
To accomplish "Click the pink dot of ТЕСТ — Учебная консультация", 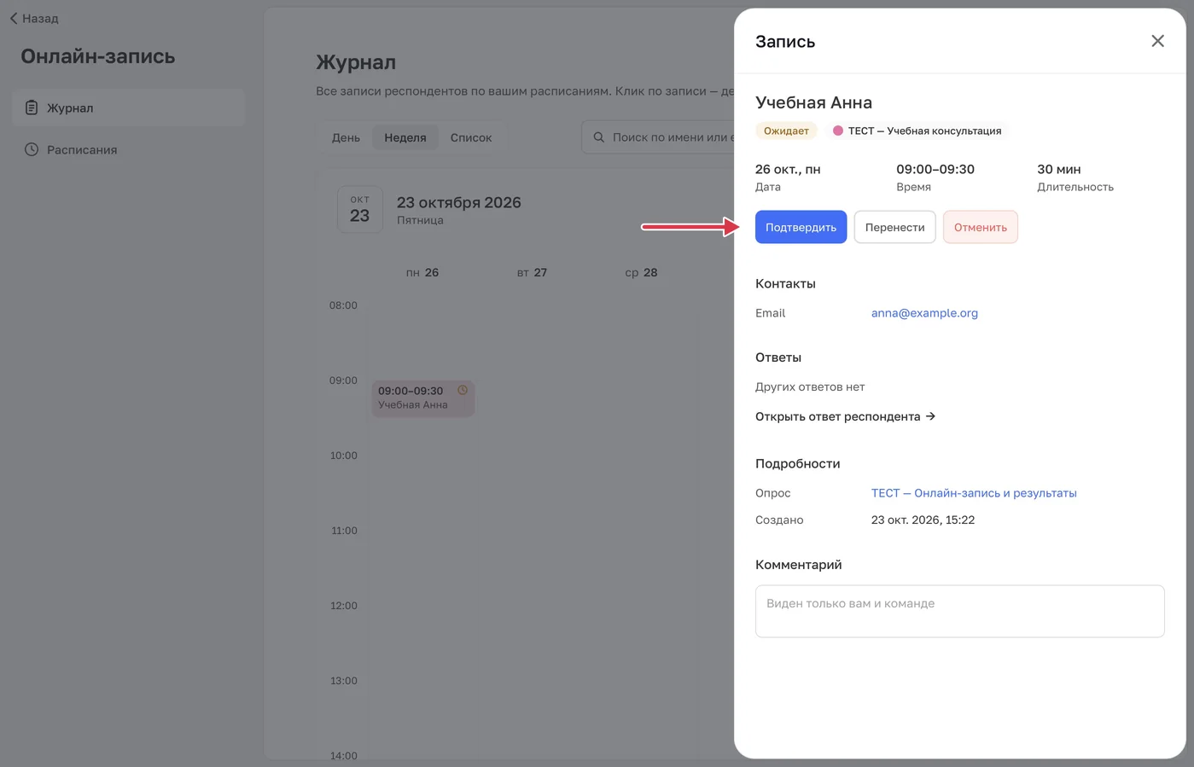I will point(838,131).
